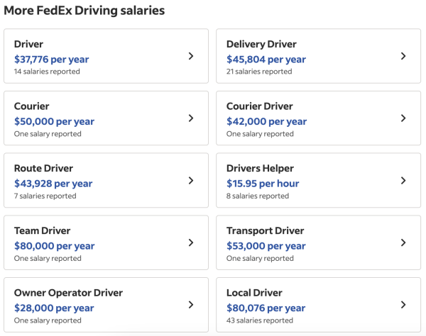Open the Delivery Driver title link
The width and height of the screenshot is (426, 336).
point(261,45)
